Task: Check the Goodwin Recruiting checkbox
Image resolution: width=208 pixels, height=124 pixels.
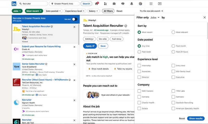Action: pyautogui.click(x=173, y=103)
